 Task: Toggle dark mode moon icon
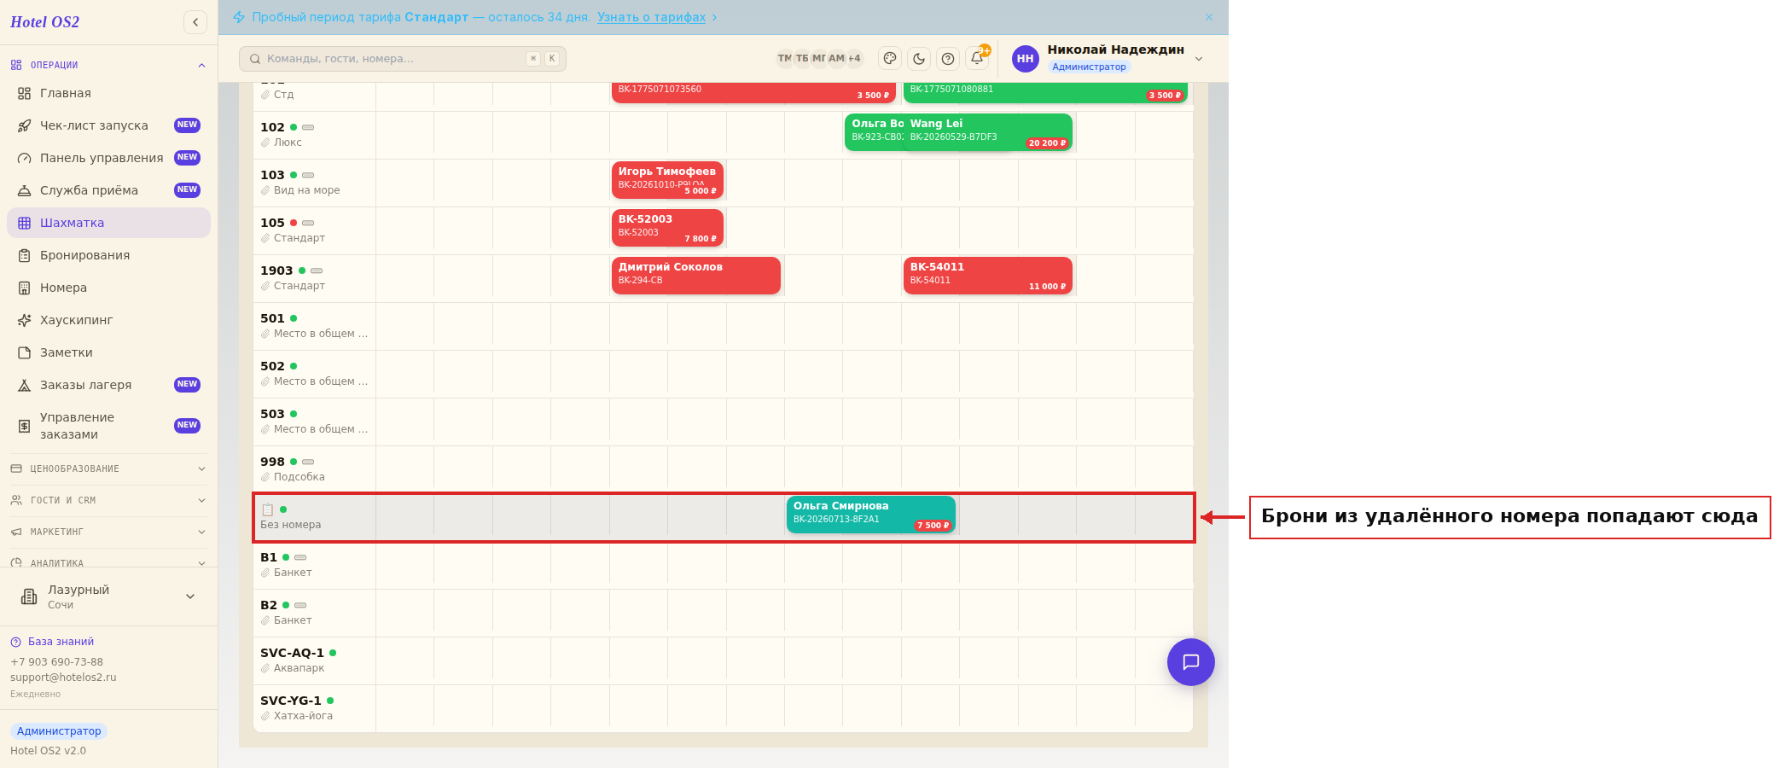(919, 59)
